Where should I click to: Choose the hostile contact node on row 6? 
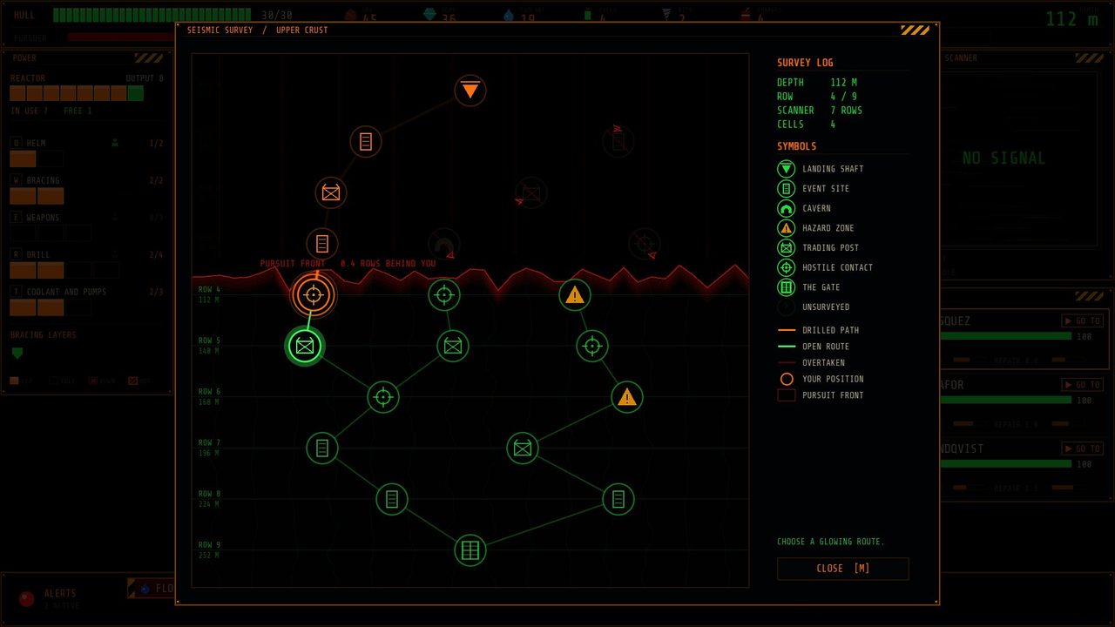[x=383, y=397]
